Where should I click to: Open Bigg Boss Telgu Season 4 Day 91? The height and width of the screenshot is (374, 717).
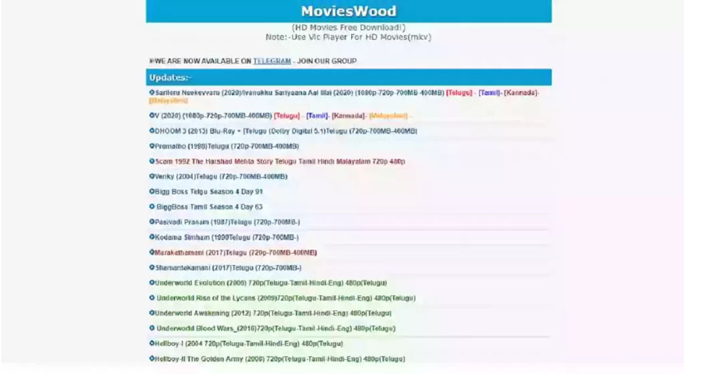point(208,192)
